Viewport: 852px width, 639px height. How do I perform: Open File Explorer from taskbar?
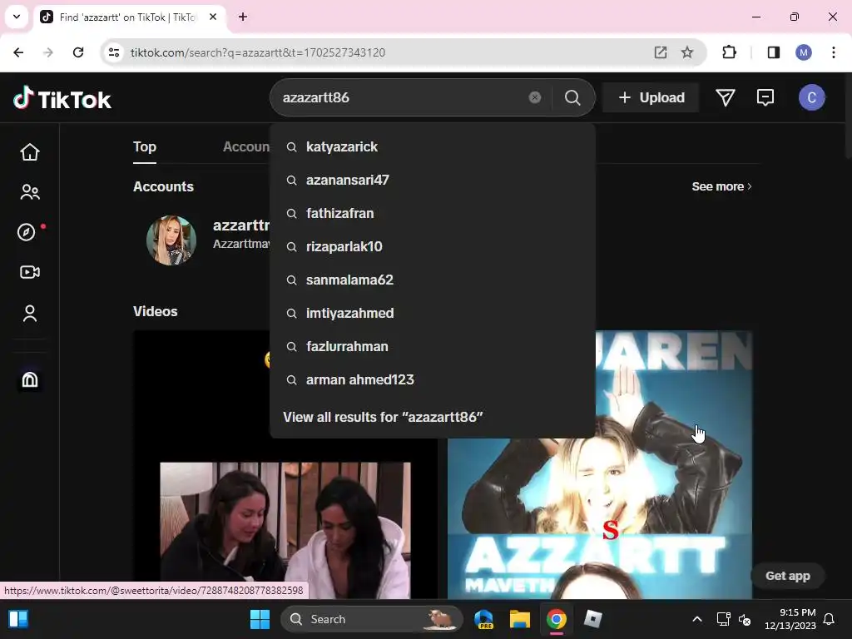(519, 619)
